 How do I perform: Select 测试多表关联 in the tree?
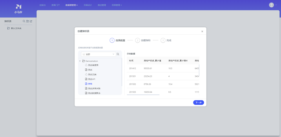(94, 89)
